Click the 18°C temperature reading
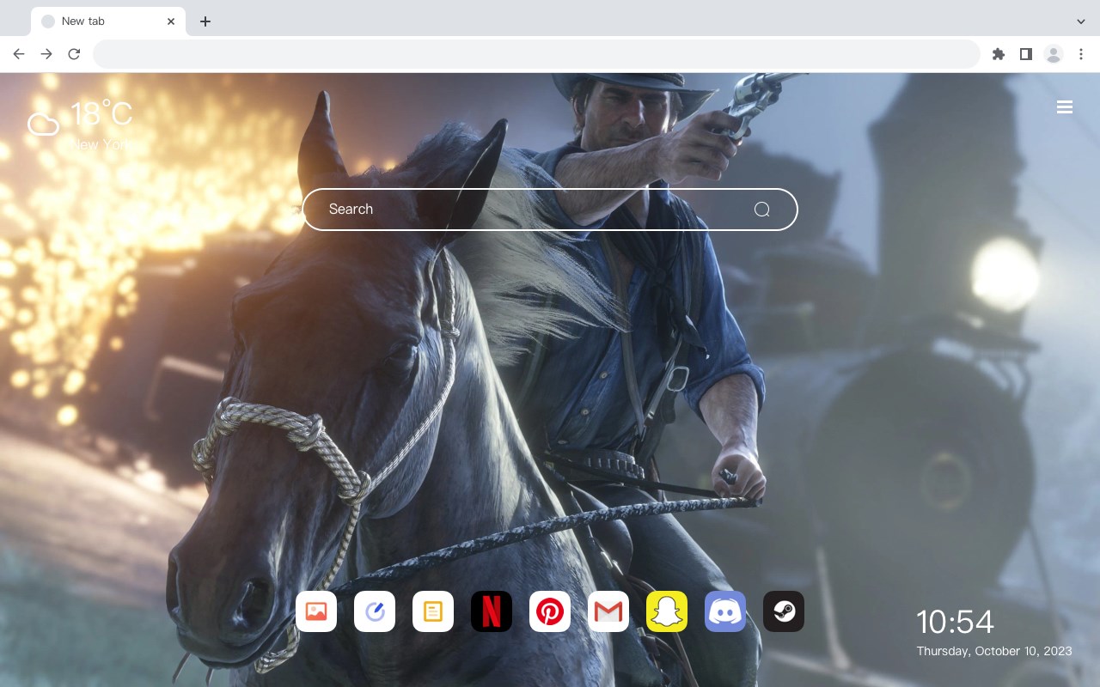Screen dimensions: 1100x687 tap(101, 114)
